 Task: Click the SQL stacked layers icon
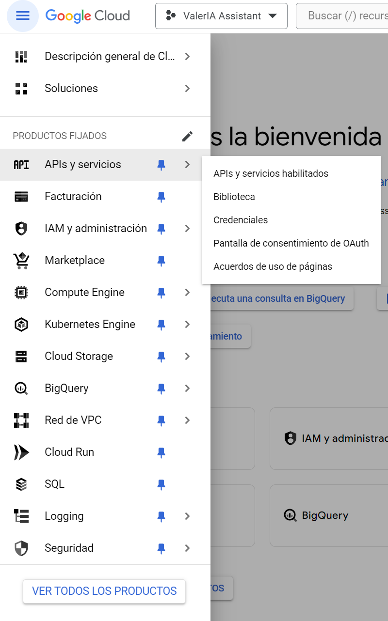pos(21,484)
